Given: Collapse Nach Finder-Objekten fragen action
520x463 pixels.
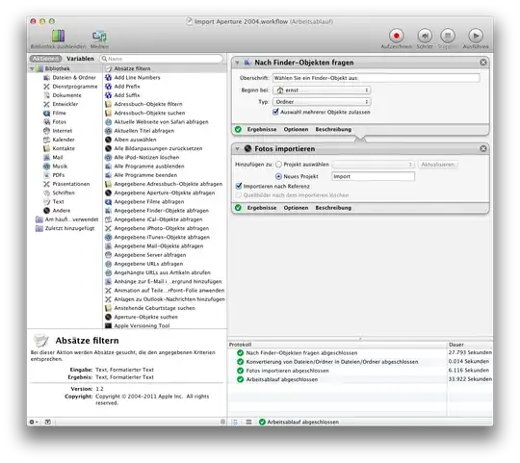Looking at the screenshot, I should coord(237,63).
